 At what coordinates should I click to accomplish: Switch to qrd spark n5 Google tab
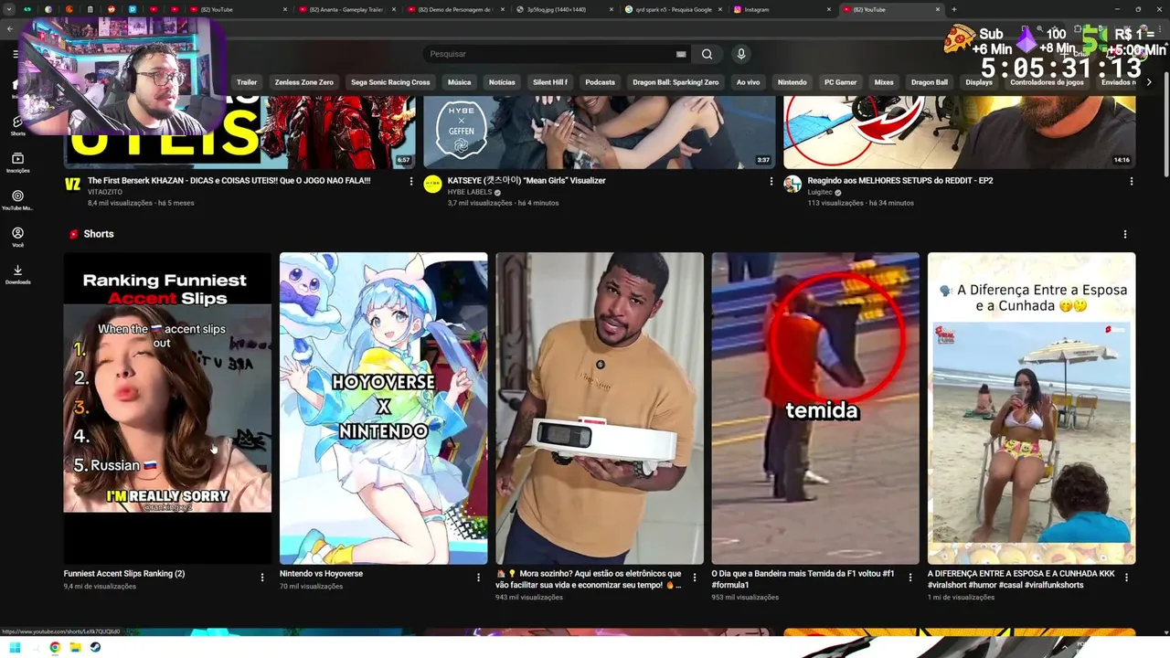tap(672, 9)
